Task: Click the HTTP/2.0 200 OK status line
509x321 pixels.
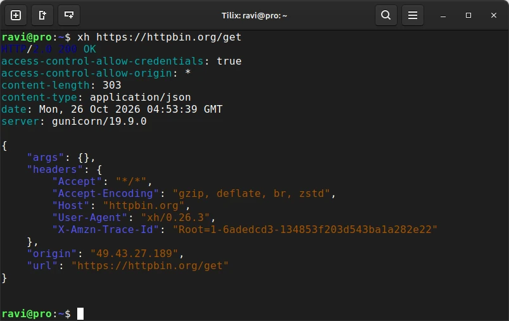Action: click(x=49, y=49)
